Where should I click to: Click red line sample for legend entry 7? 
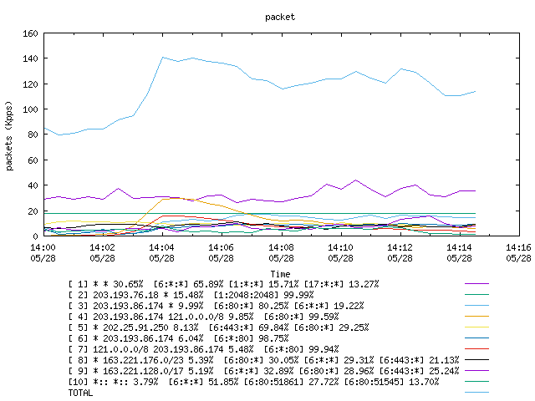(476, 349)
